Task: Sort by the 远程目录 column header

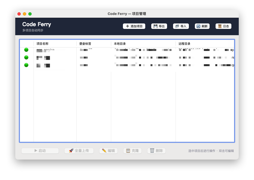Action: [x=205, y=44]
